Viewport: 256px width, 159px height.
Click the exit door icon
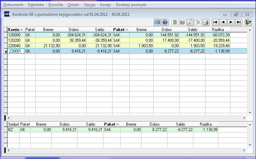(x=248, y=22)
